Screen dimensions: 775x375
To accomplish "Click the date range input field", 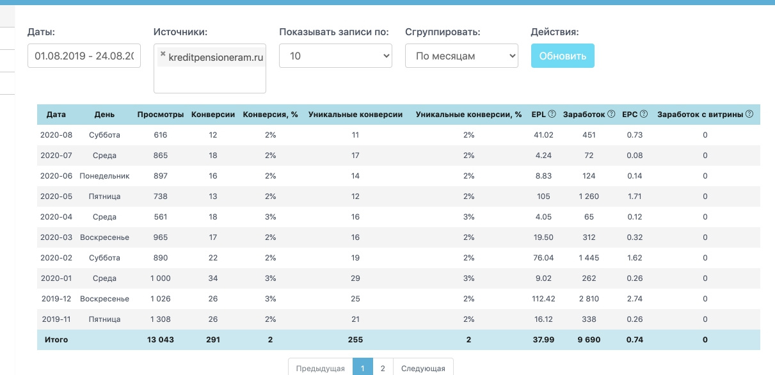I will [84, 56].
